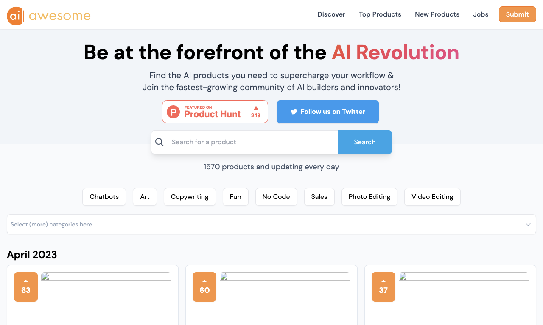Go to Top Products
Image resolution: width=543 pixels, height=325 pixels.
coord(380,14)
